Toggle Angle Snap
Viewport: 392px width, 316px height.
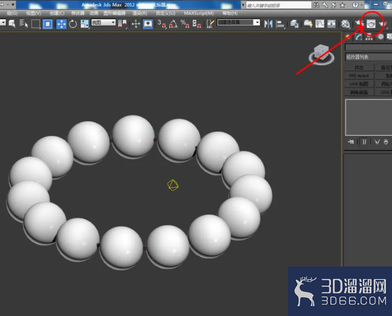point(173,24)
